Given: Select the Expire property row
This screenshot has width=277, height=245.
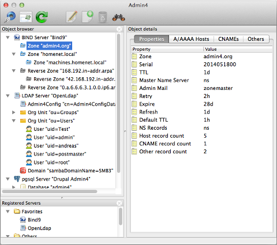Looking at the screenshot, I should click(x=147, y=104).
